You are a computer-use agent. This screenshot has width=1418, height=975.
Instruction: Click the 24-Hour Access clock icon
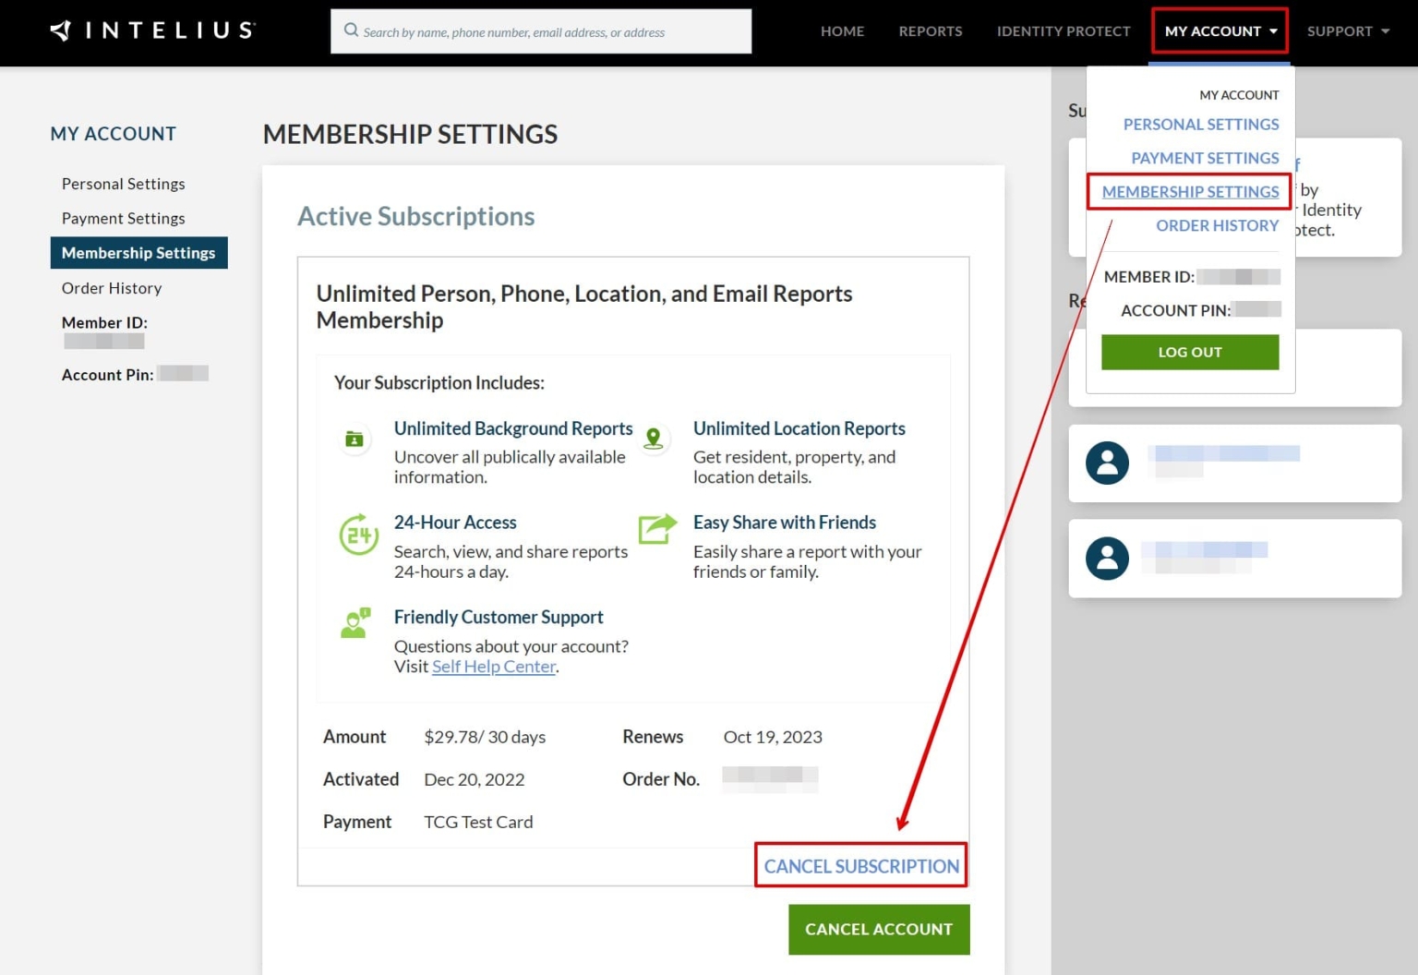tap(358, 535)
